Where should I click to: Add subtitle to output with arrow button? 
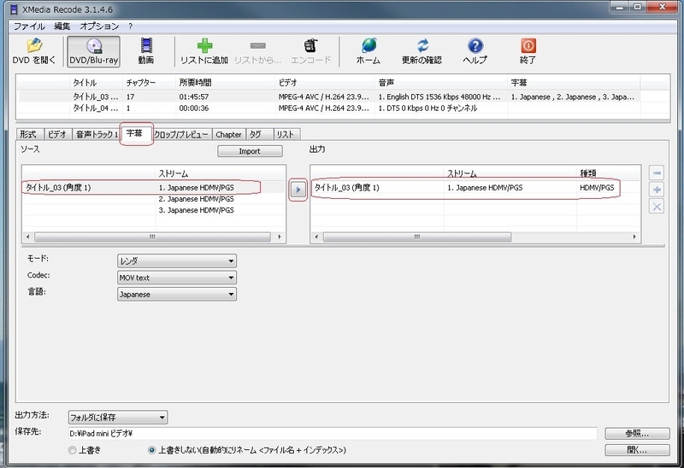298,190
